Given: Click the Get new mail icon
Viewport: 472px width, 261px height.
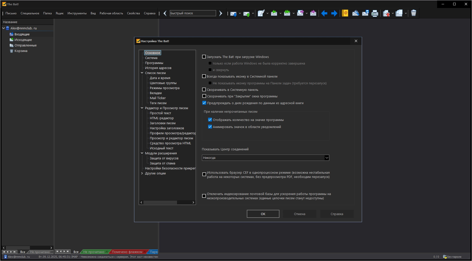Looking at the screenshot, I should point(233,13).
